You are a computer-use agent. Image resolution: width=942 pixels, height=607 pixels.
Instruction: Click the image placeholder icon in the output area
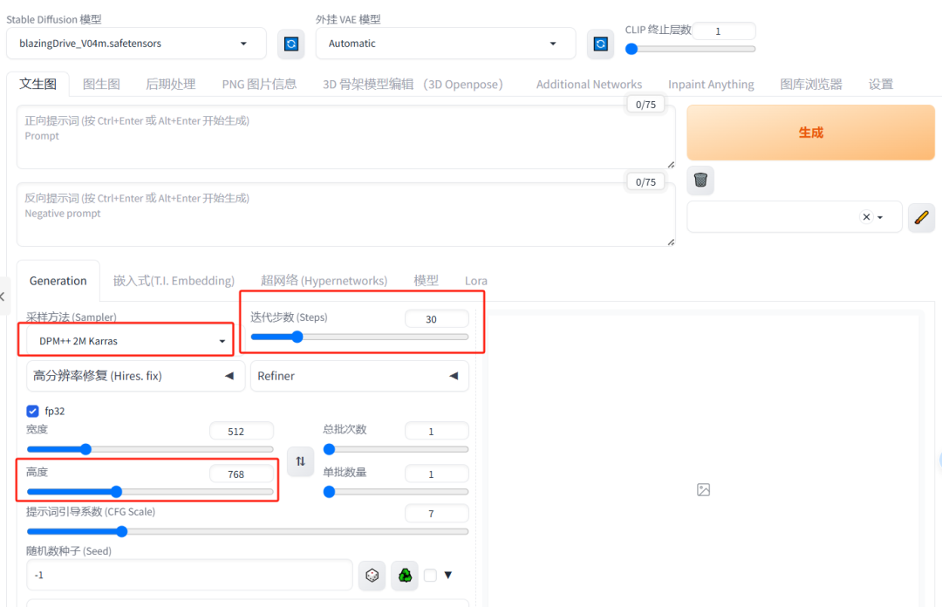click(704, 490)
